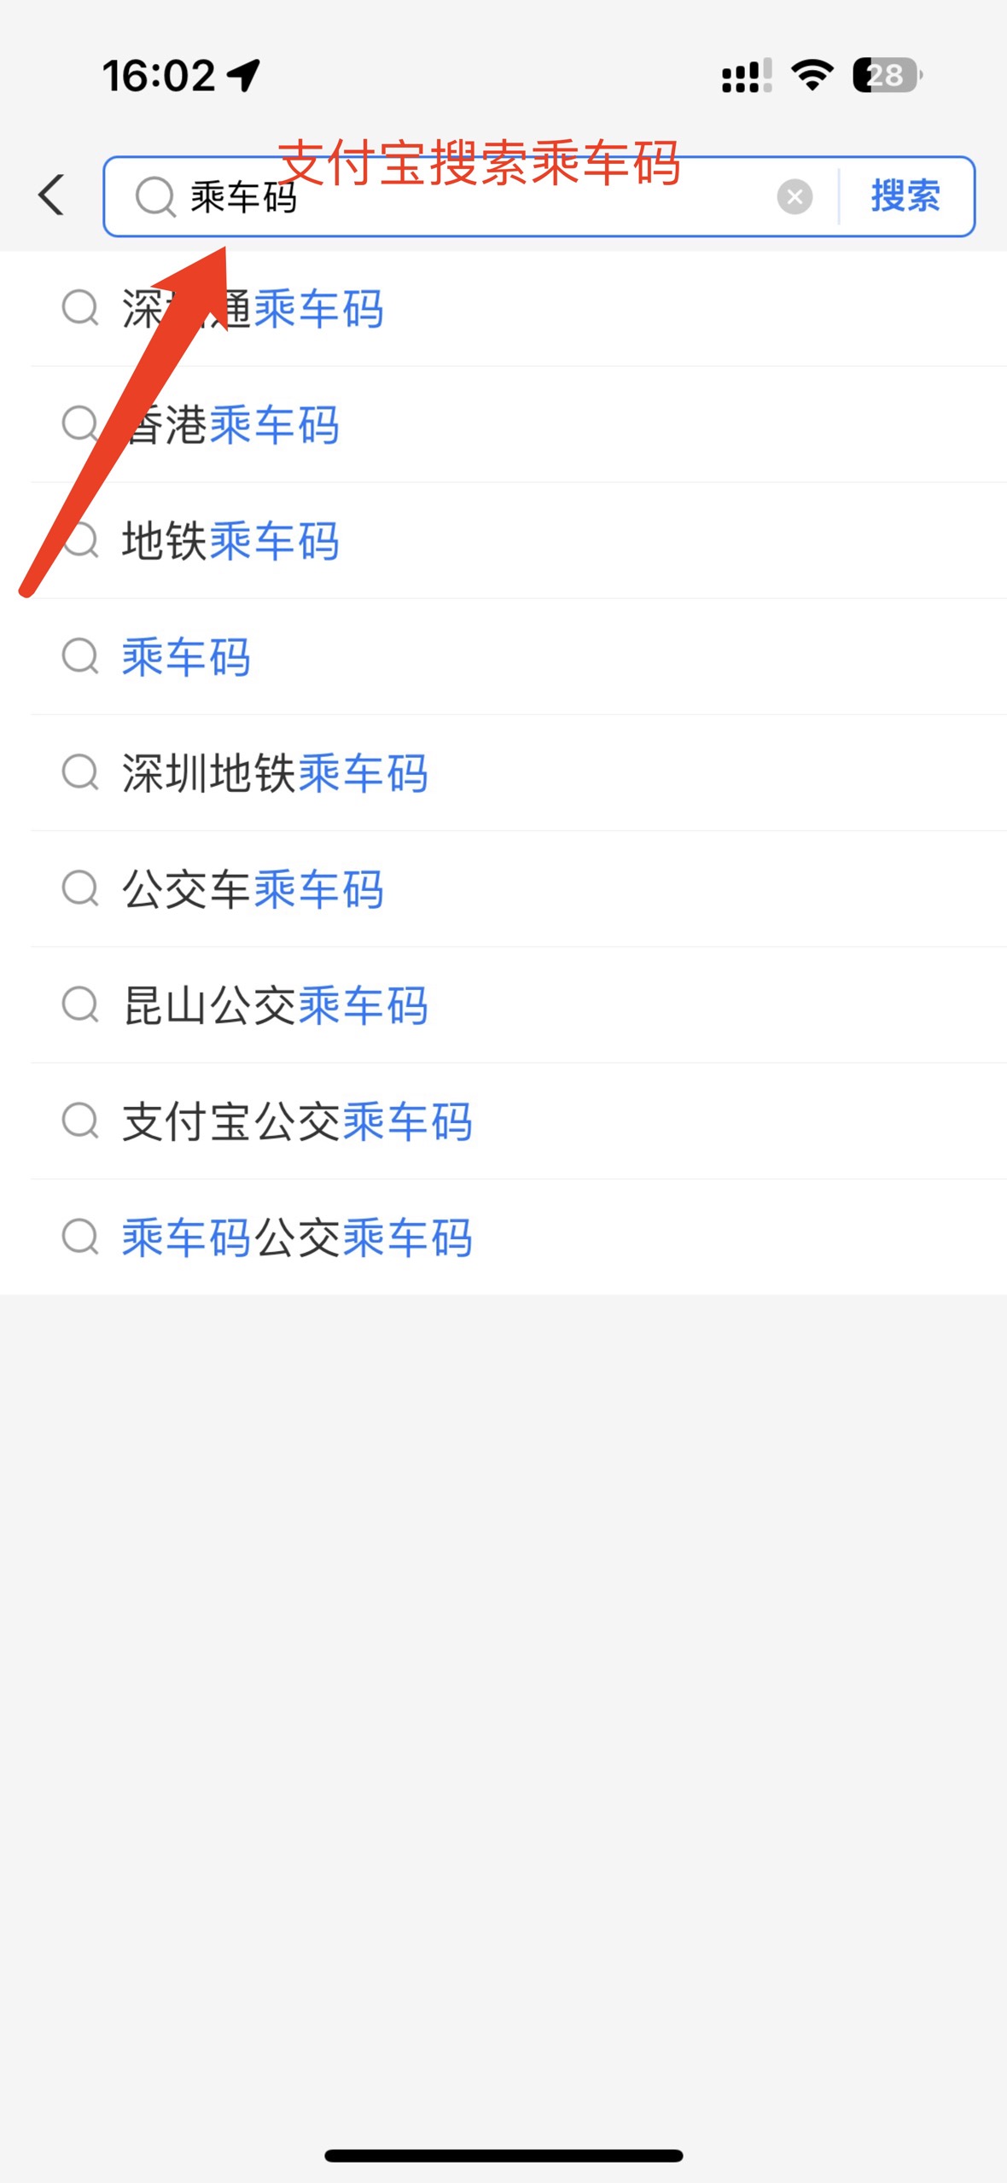Pick 支付宝公交乘车码 from the list
Viewport: 1007px width, 2183px height.
(x=503, y=1121)
